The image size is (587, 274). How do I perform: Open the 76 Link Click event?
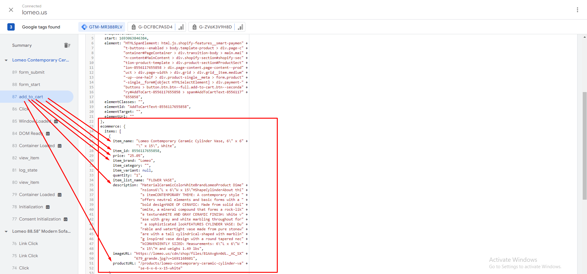(x=28, y=243)
